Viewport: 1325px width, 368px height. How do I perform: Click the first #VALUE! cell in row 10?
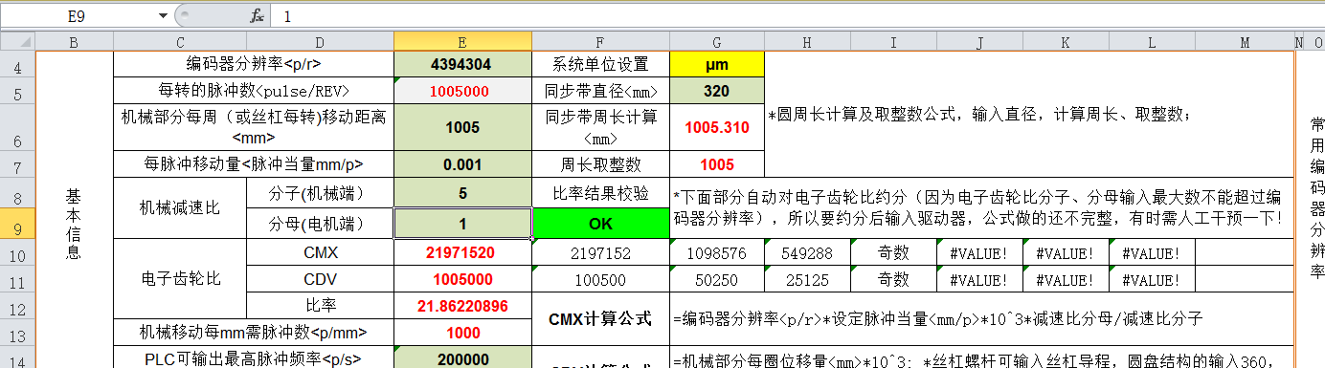[979, 252]
